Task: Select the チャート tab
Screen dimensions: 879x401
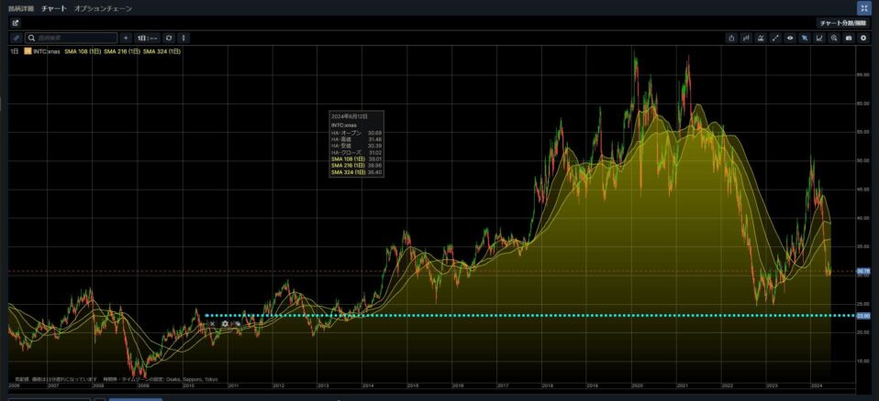Action: coord(54,8)
